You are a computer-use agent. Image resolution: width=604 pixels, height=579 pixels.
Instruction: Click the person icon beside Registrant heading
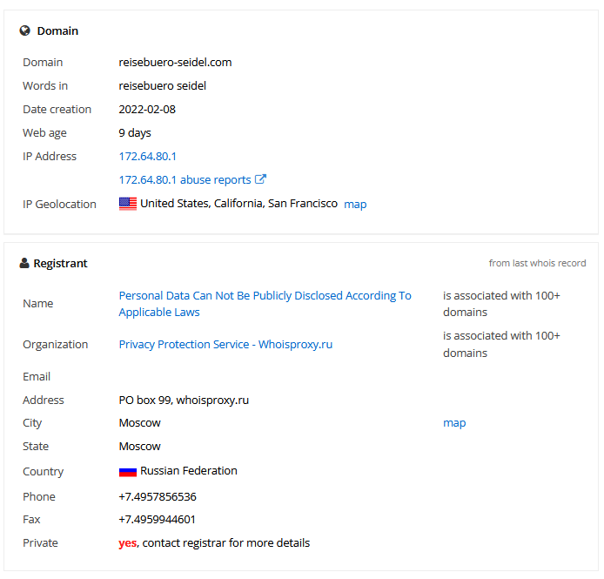point(24,263)
